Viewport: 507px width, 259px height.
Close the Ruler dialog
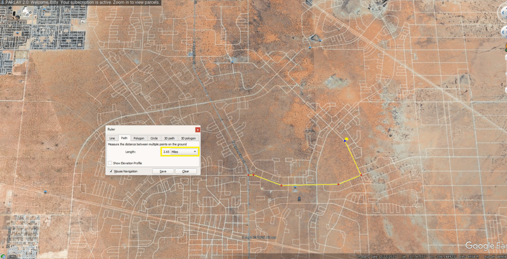tap(198, 129)
